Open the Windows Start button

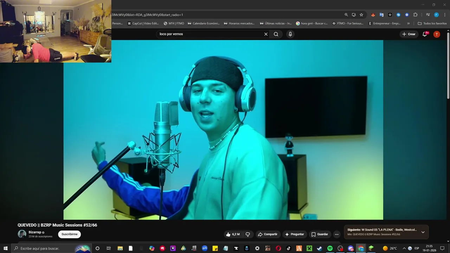(x=5, y=248)
